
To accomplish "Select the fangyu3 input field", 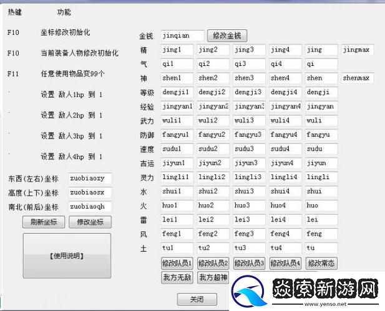I will pyautogui.click(x=249, y=135).
